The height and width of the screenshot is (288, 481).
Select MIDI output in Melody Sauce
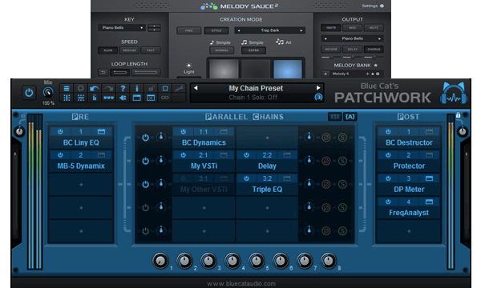[x=353, y=28]
